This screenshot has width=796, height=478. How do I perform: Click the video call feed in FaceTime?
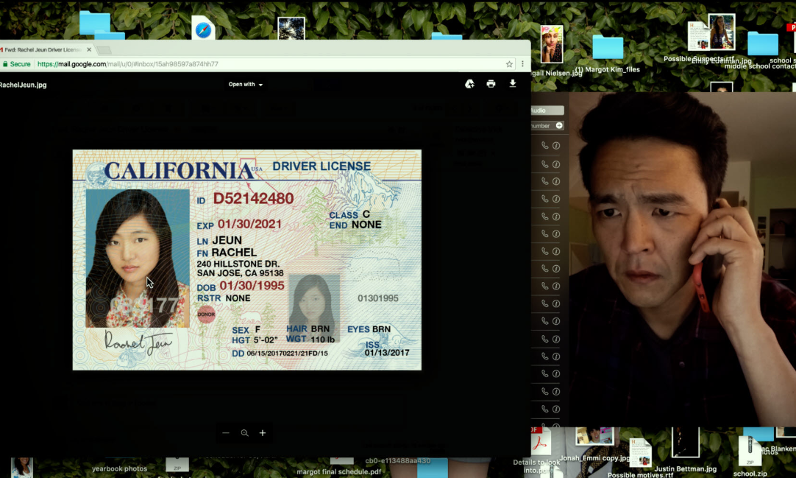point(682,259)
